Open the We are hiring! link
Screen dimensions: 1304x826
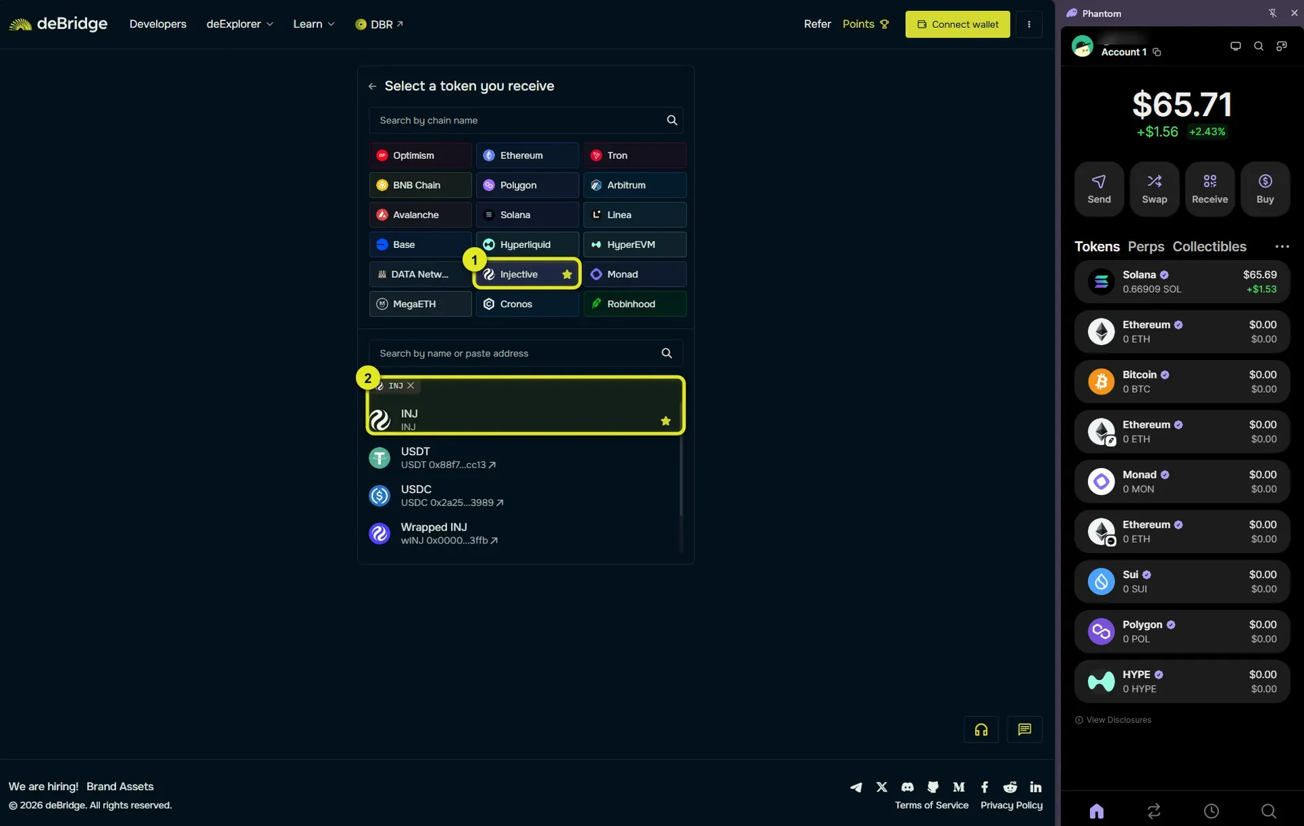click(43, 787)
